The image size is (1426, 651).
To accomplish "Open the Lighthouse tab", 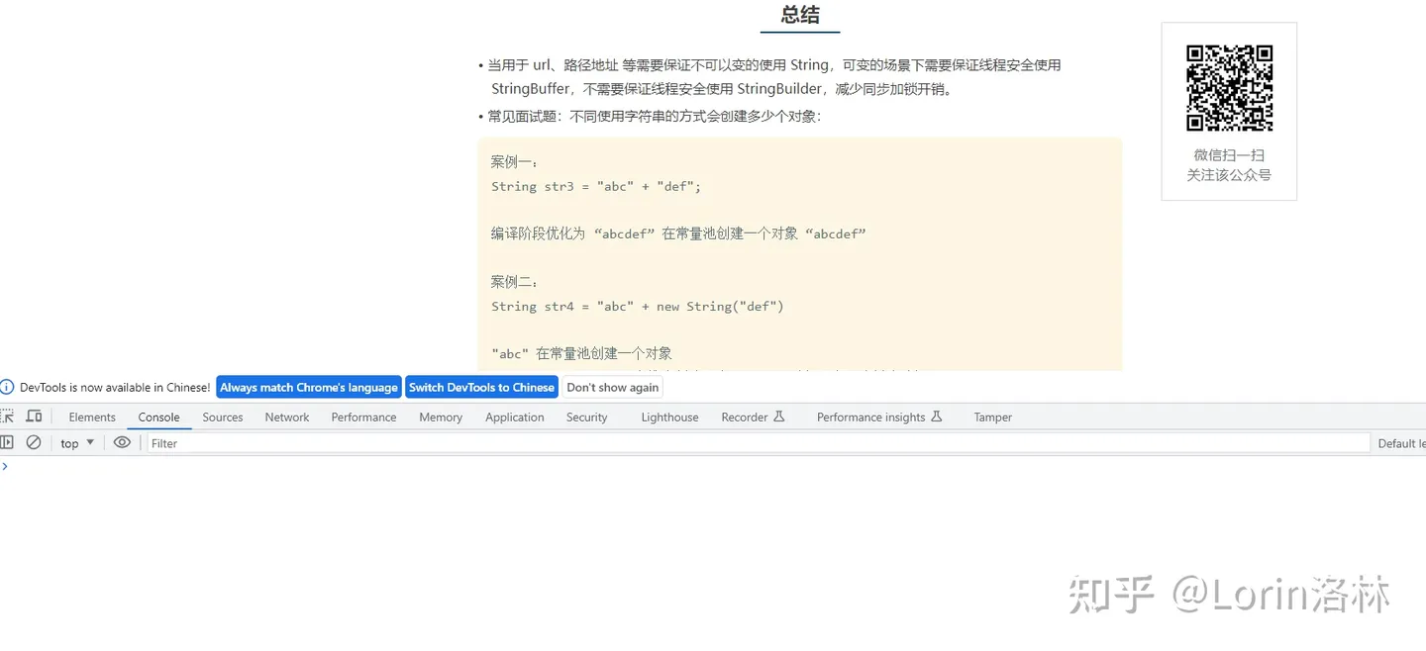I will pos(669,418).
